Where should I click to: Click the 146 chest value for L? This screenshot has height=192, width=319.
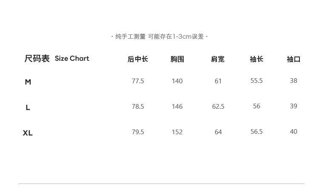tap(177, 107)
